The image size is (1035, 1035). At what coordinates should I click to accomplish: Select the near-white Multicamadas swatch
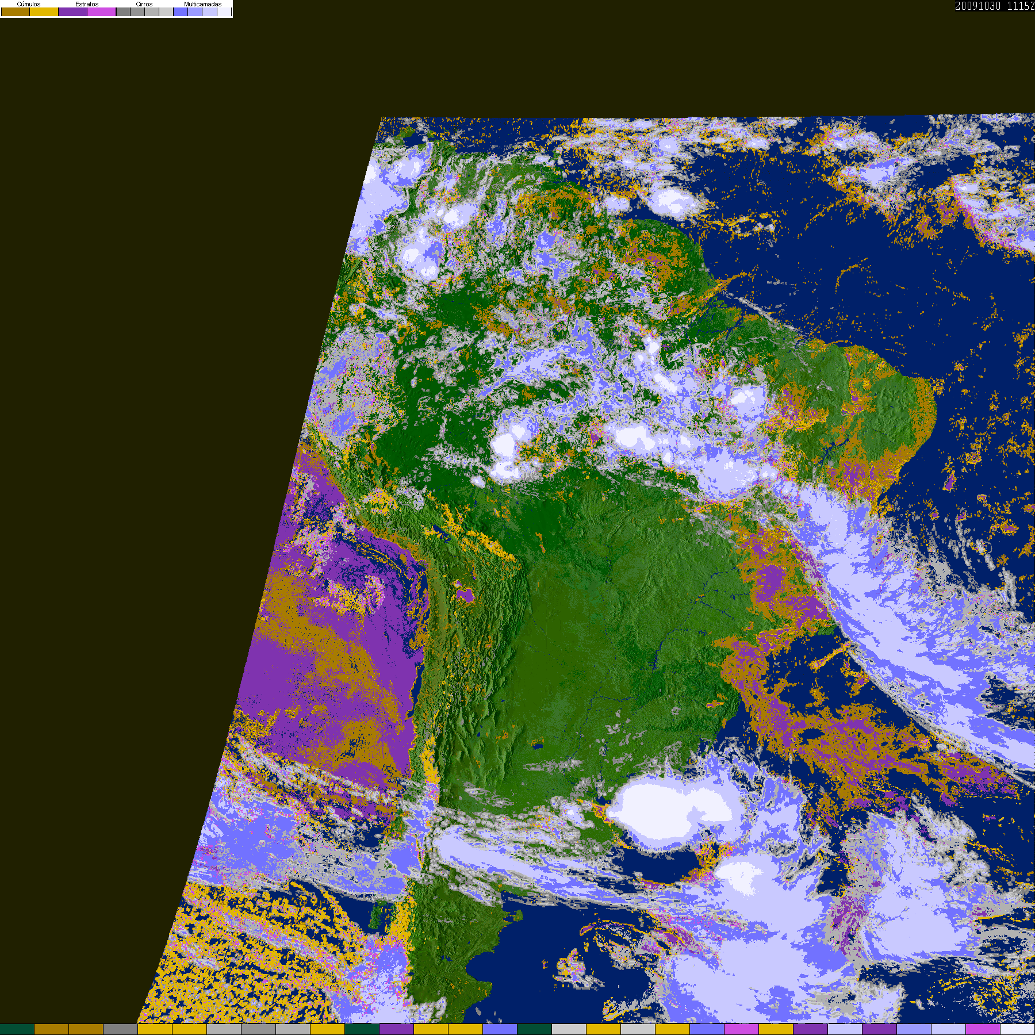point(224,11)
